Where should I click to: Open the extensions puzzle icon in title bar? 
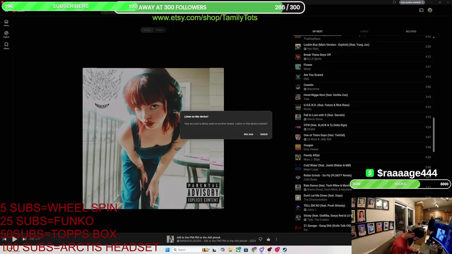394,2
